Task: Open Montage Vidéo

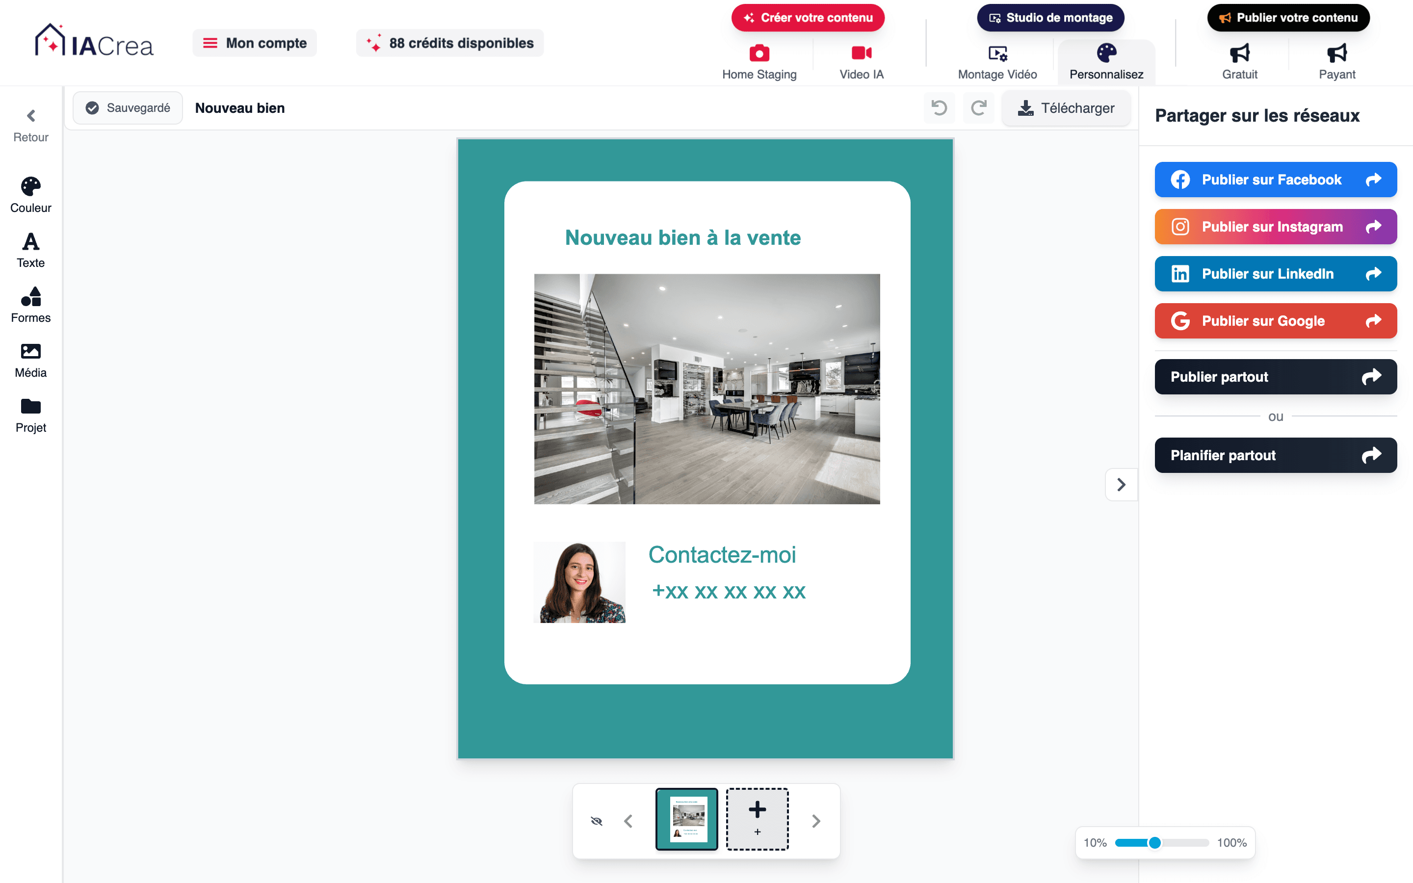Action: tap(996, 60)
